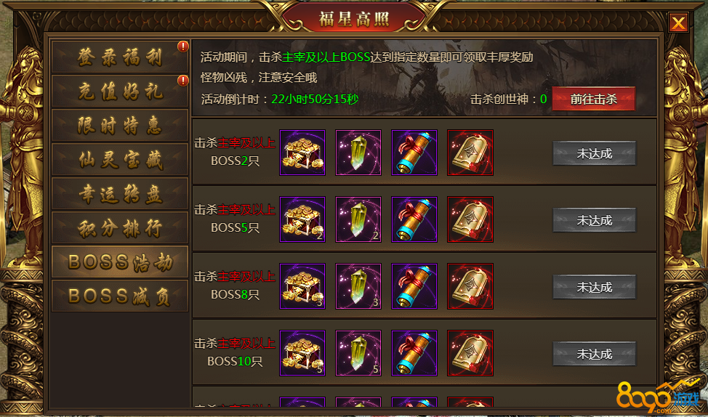Select yellow crystal reward in BOSS5 row
Screen dimensions: 708x417
tap(358, 219)
